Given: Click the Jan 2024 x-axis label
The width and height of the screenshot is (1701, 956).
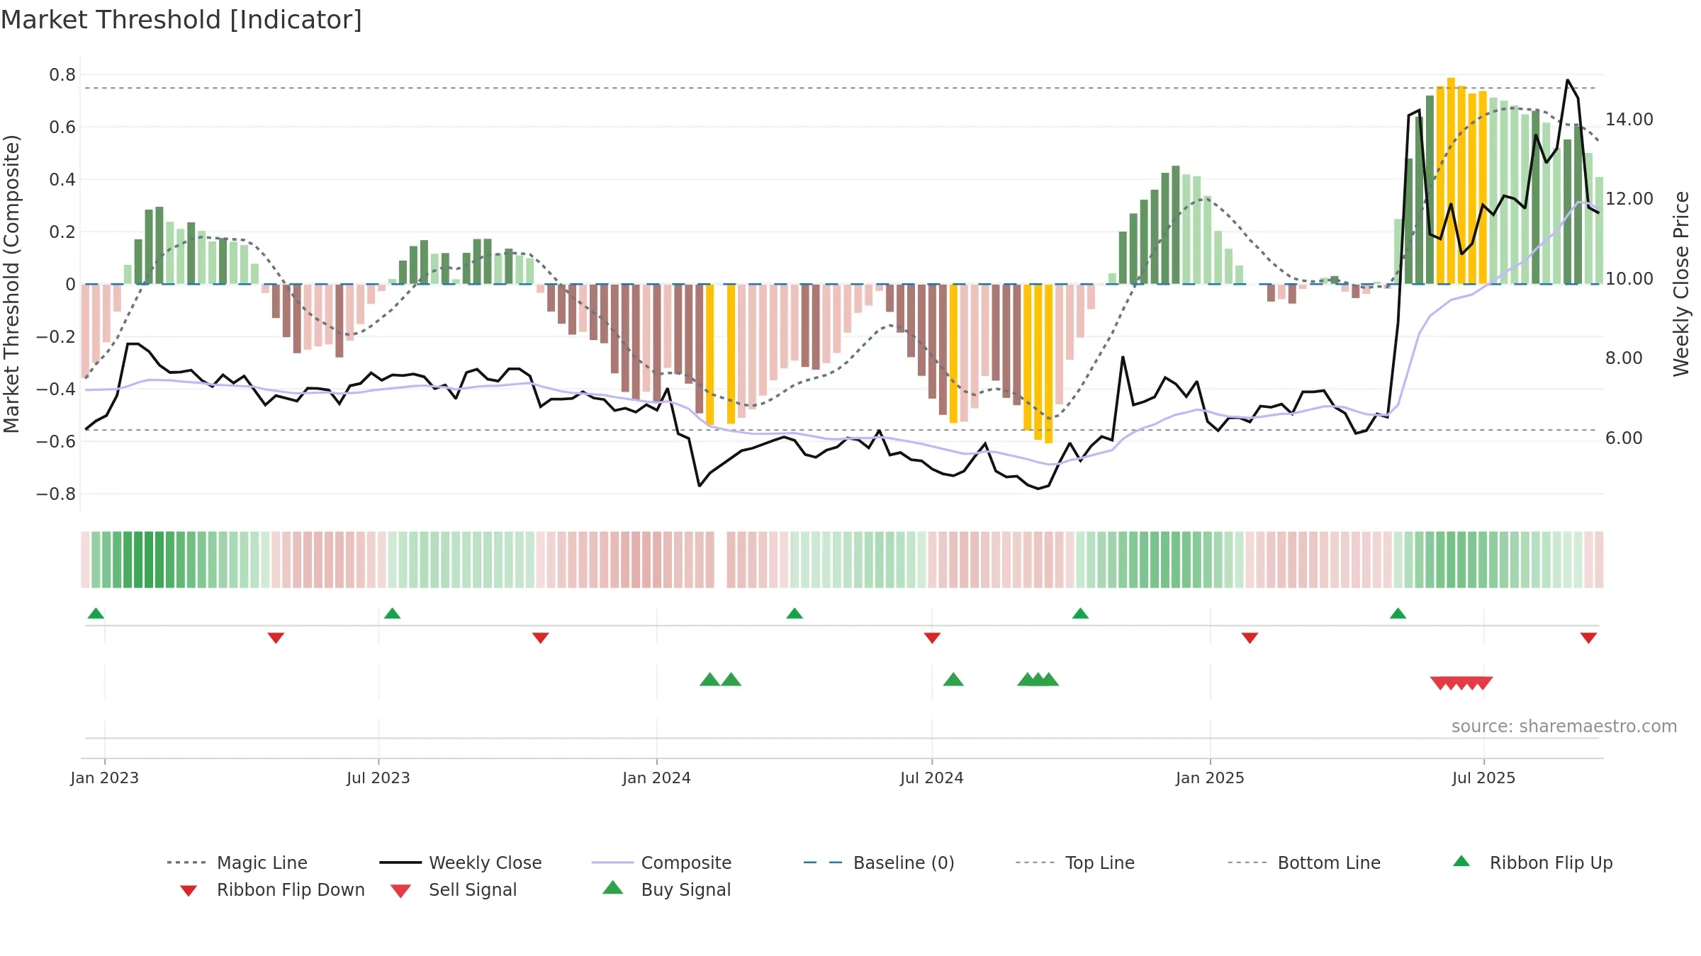Looking at the screenshot, I should [656, 778].
